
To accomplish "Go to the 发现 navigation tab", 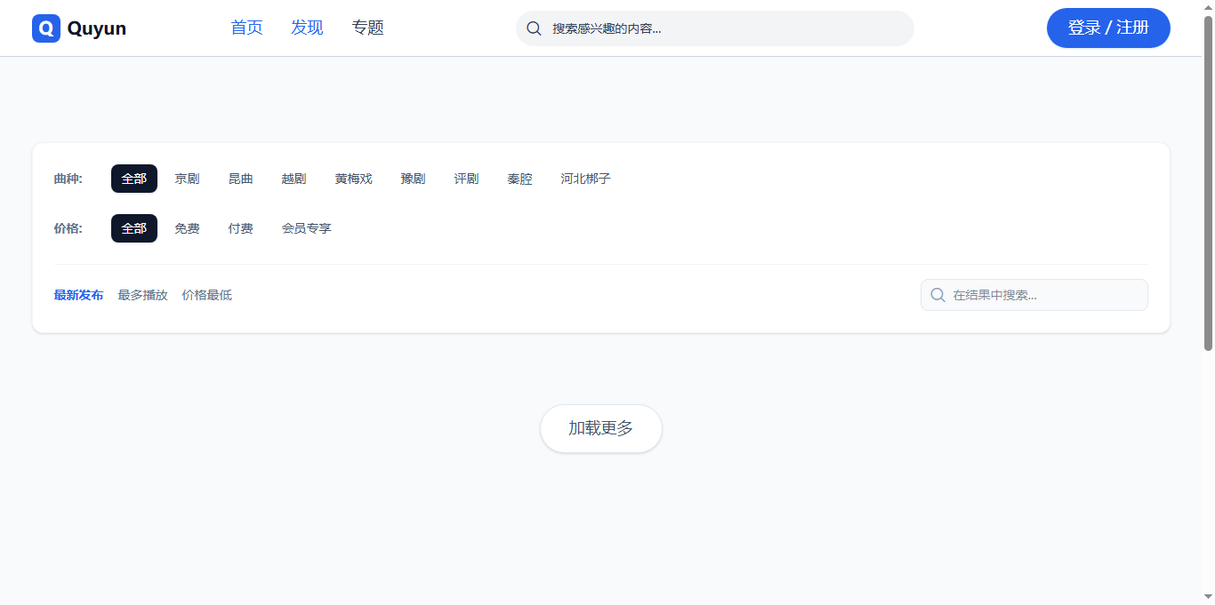I will (x=307, y=28).
